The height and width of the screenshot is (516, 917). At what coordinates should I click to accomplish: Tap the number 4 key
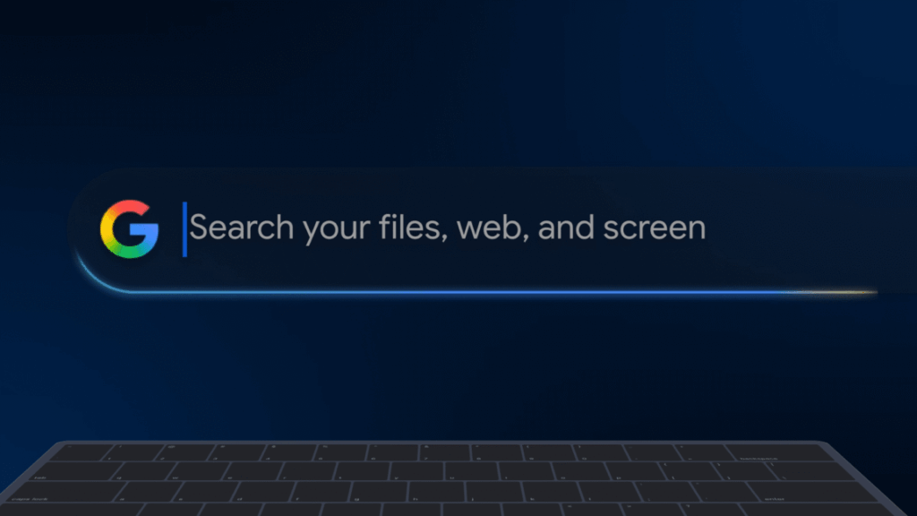(x=289, y=452)
